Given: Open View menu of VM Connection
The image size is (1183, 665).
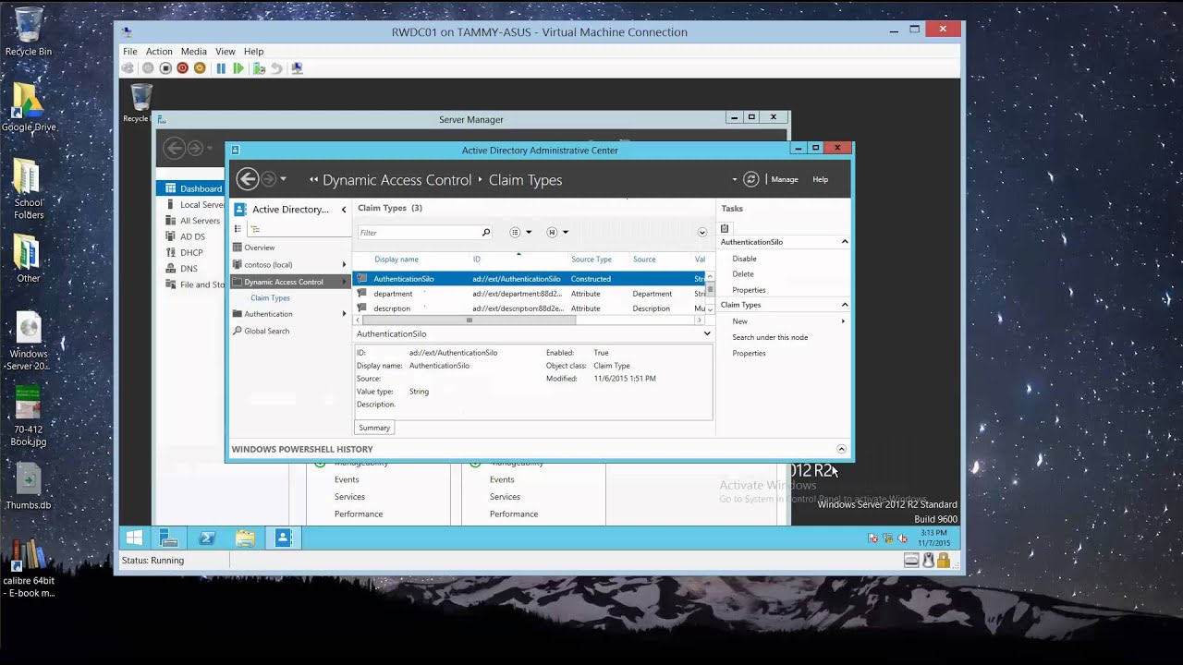Looking at the screenshot, I should pyautogui.click(x=226, y=52).
